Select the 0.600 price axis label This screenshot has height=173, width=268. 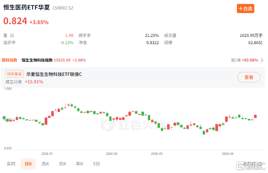pyautogui.click(x=8, y=148)
